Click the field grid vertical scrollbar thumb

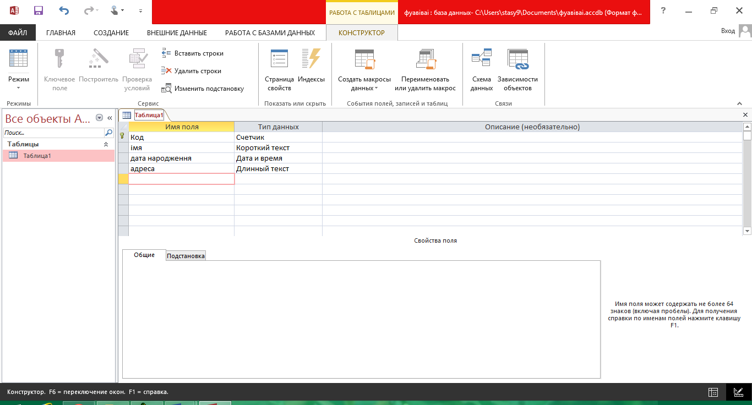747,136
